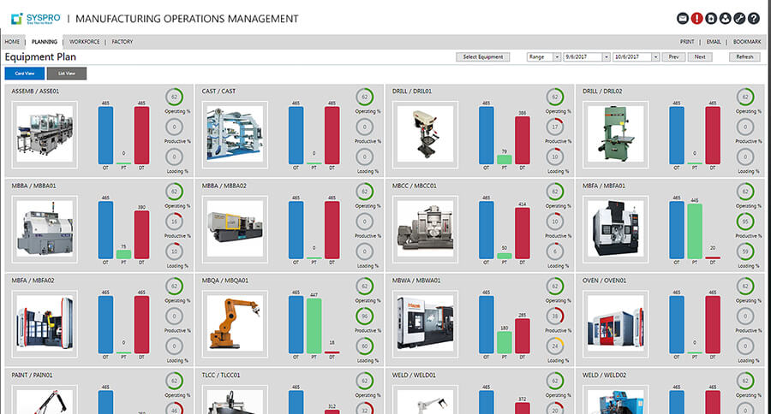Click the 'Equipment Plan' heading
This screenshot has height=414, width=771.
click(40, 57)
